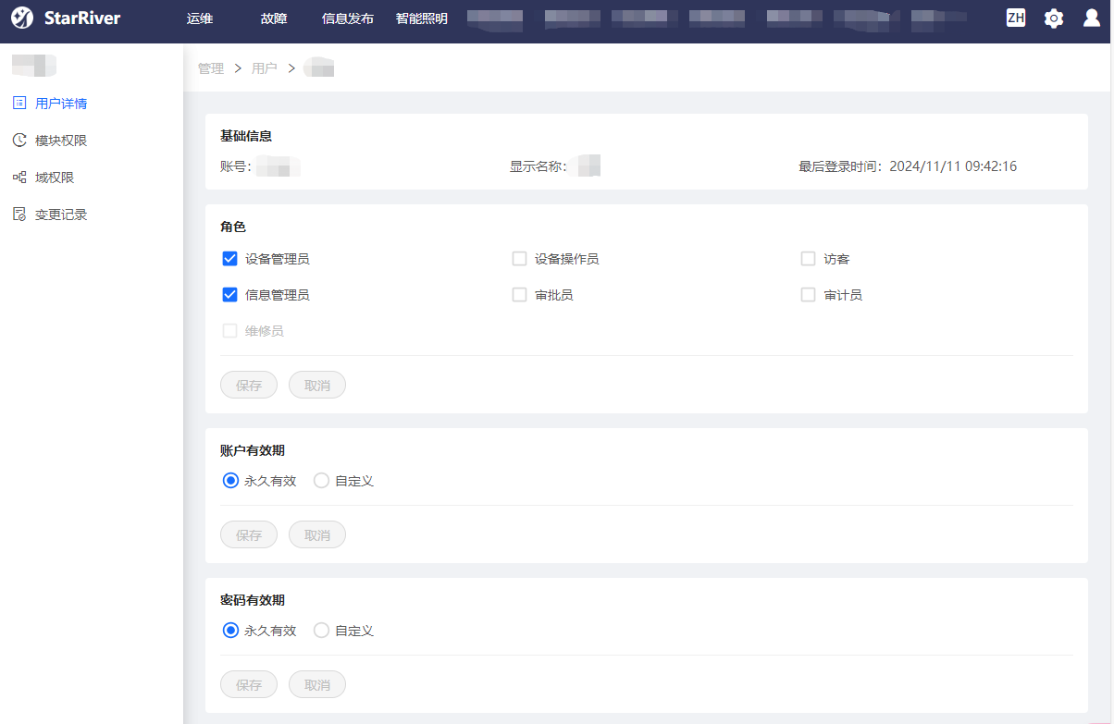Open the user profile icon
This screenshot has width=1114, height=724.
click(x=1092, y=18)
